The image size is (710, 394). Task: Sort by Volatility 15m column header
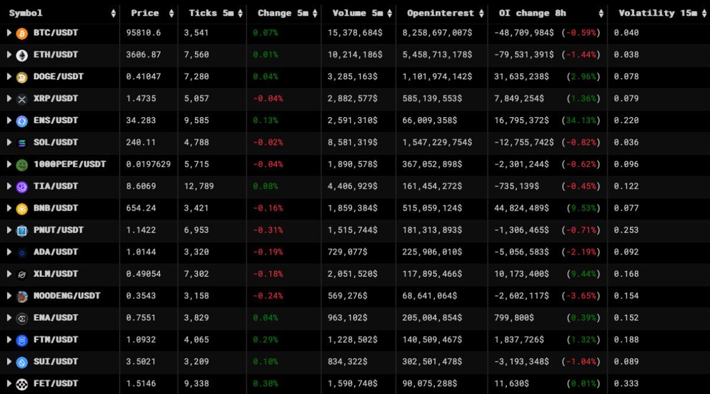pos(657,12)
